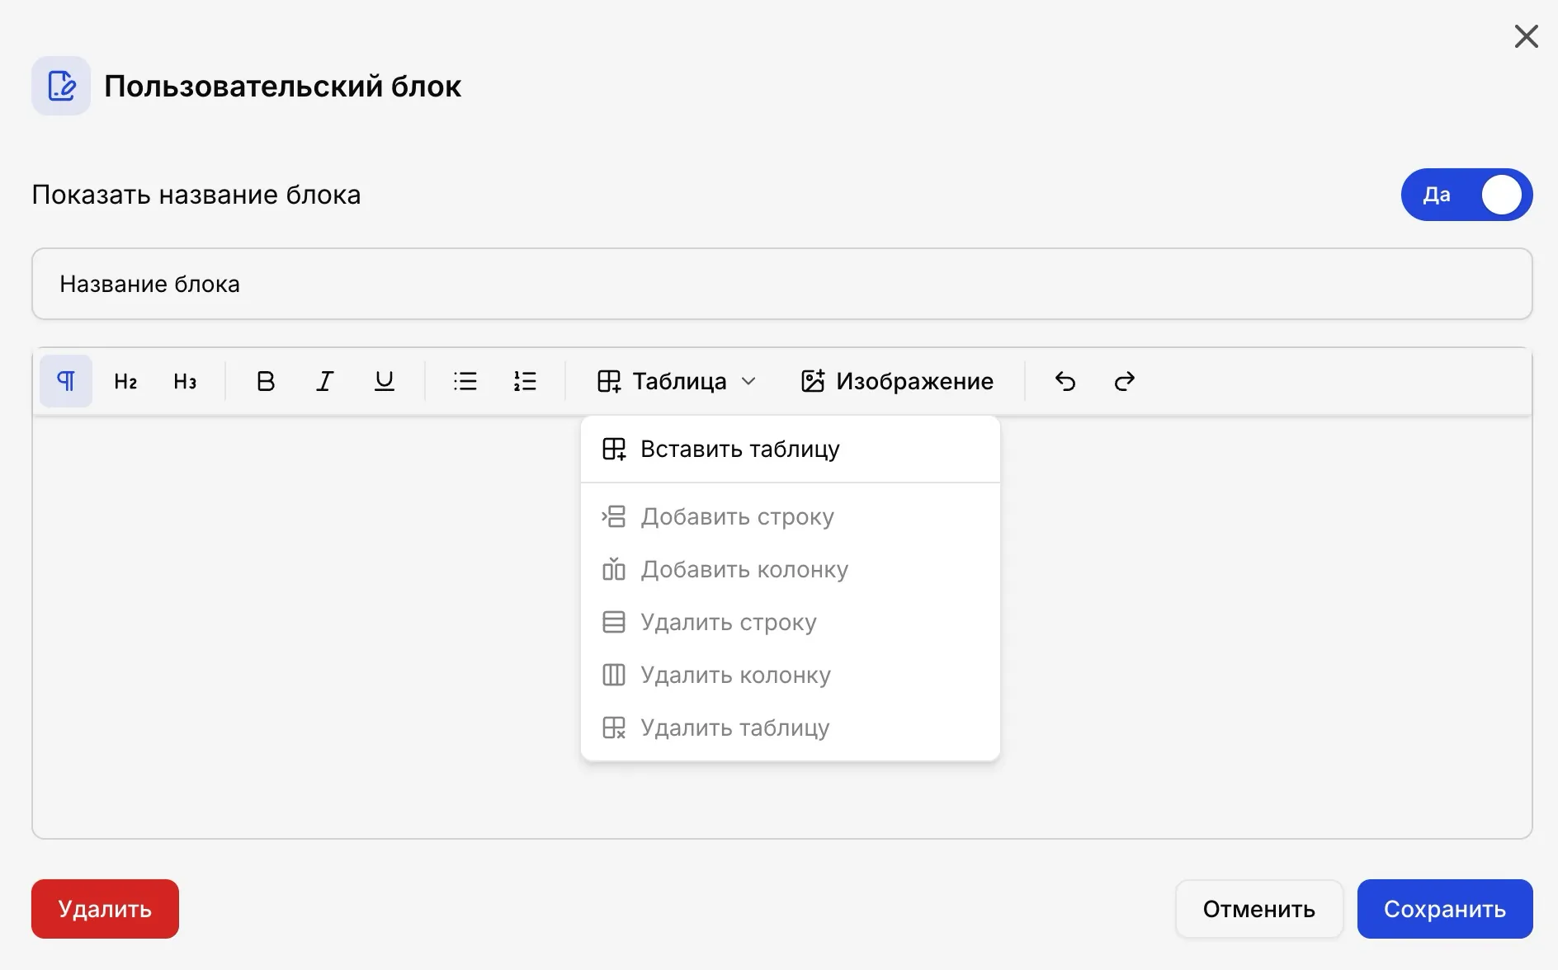The image size is (1558, 970).
Task: Toggle underline formatting
Action: (385, 381)
